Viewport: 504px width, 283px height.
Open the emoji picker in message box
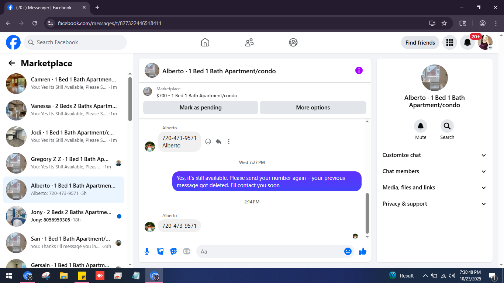click(348, 251)
